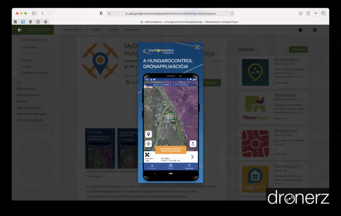Open the Újdonságok tab
341x216 pixels.
132,30
